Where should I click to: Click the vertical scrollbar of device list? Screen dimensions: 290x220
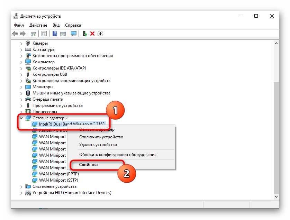276,138
